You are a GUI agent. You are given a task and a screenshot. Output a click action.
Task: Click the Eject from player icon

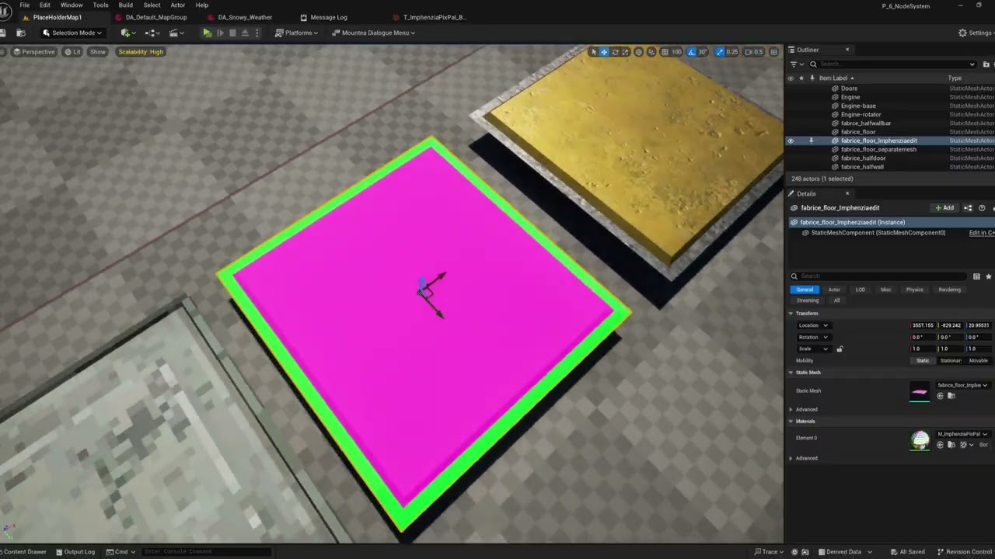tap(245, 33)
